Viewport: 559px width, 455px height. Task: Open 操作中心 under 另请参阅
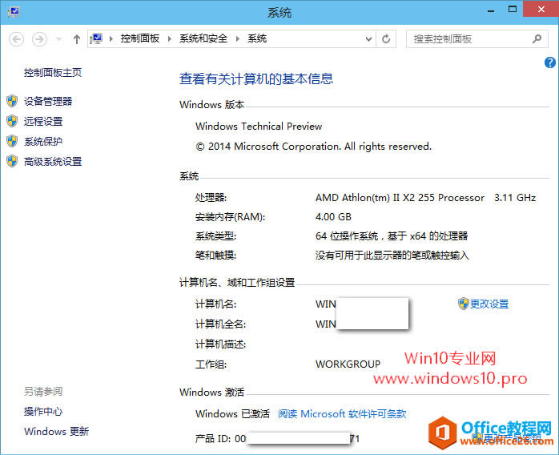43,411
